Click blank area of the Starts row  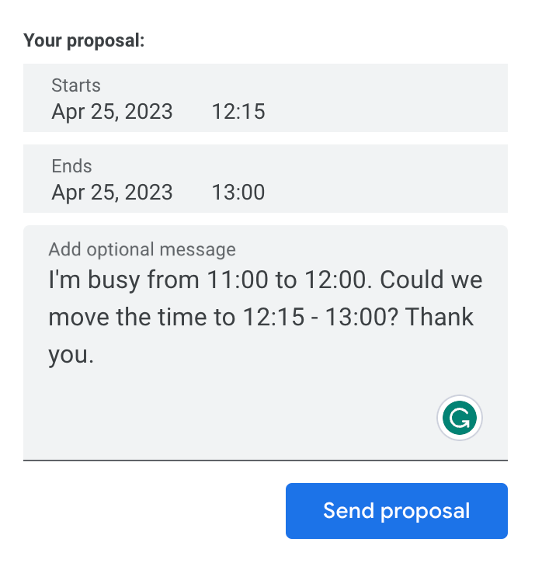[x=388, y=99]
